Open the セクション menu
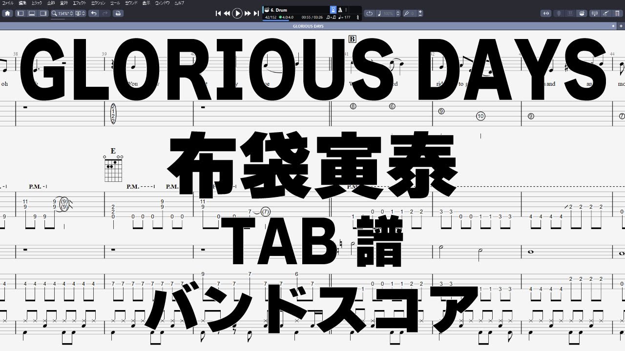Image resolution: width=625 pixels, height=351 pixels. (x=99, y=3)
